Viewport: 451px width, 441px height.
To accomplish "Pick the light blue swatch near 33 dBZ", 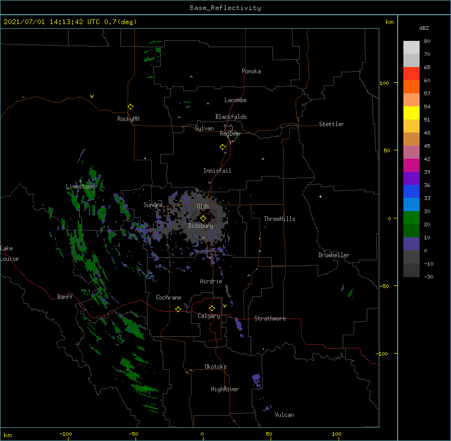I will pyautogui.click(x=411, y=205).
